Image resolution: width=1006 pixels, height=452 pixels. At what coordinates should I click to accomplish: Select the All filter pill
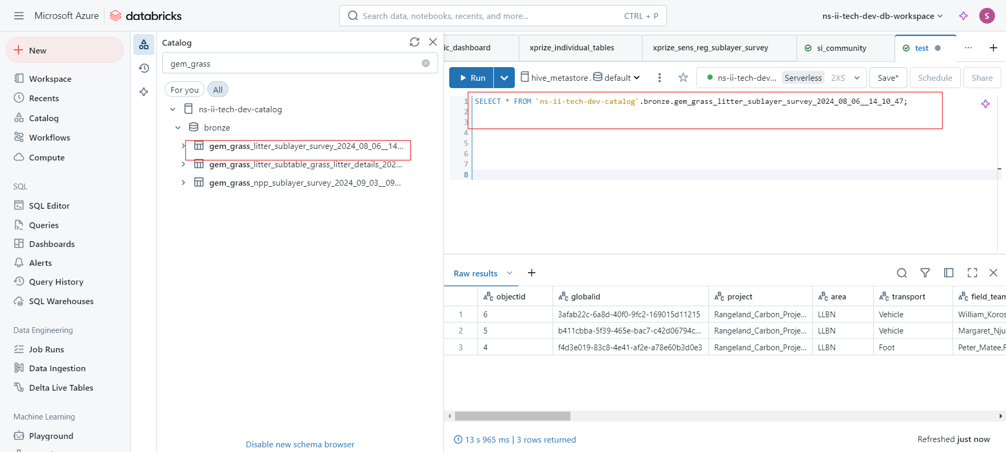coord(218,90)
